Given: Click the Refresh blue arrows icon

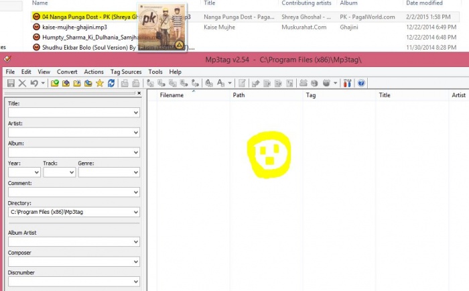Looking at the screenshot, I should (111, 83).
